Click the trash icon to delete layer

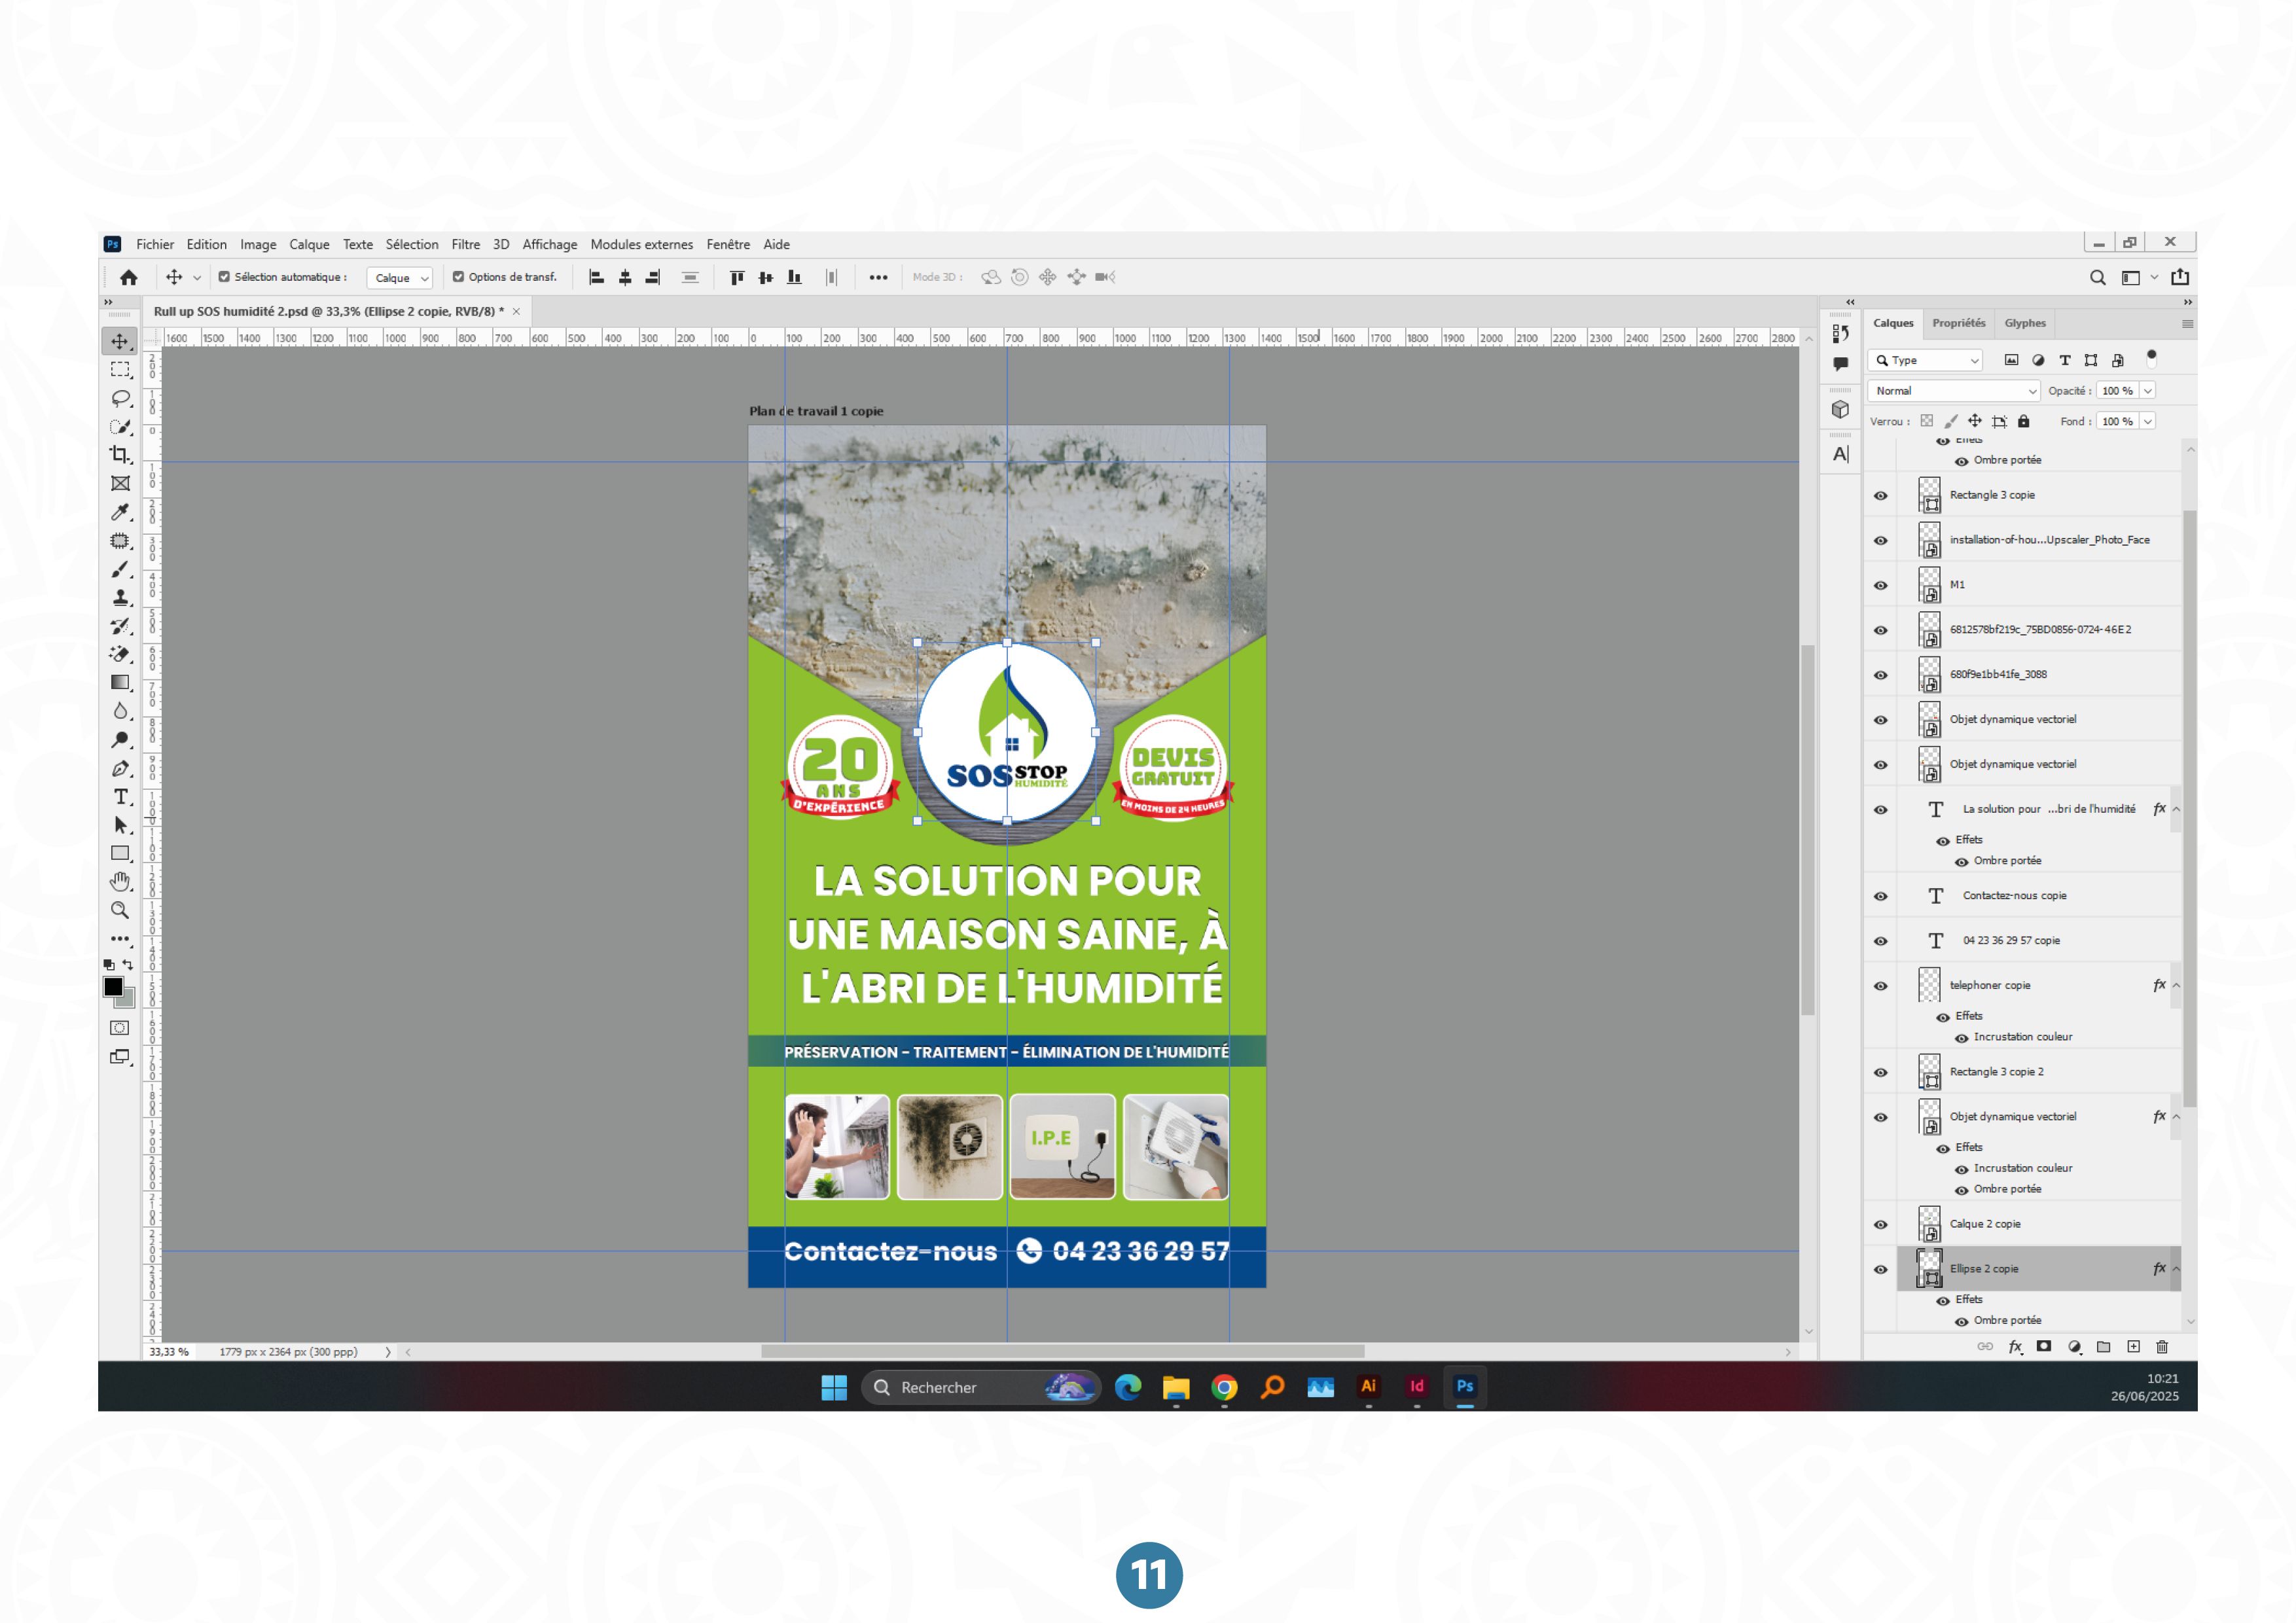point(2162,1347)
